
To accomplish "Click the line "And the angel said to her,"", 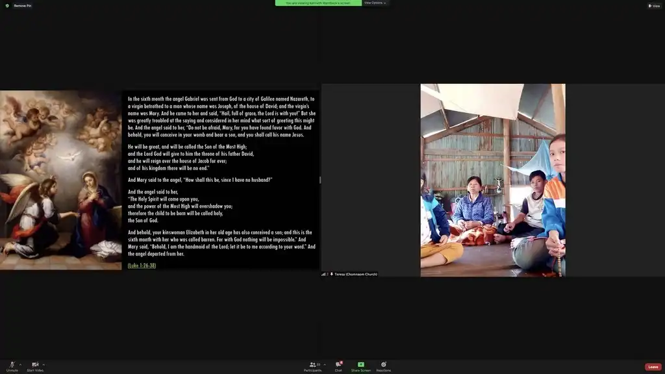I will [x=153, y=192].
